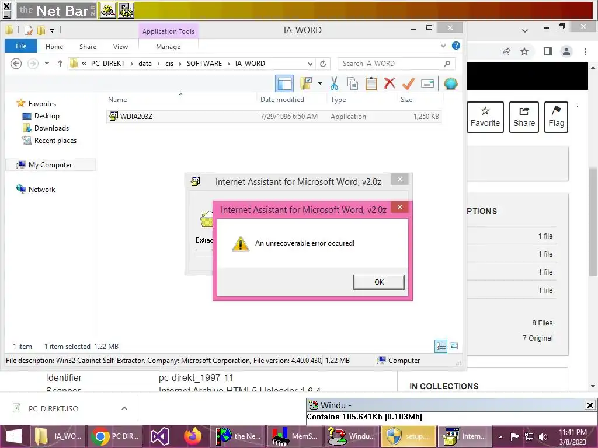Open the File tab
Screen dimensions: 598x448
pyautogui.click(x=21, y=46)
